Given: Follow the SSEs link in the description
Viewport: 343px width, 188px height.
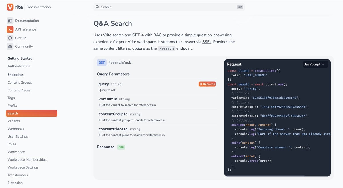Looking at the screenshot, I should [x=207, y=41].
